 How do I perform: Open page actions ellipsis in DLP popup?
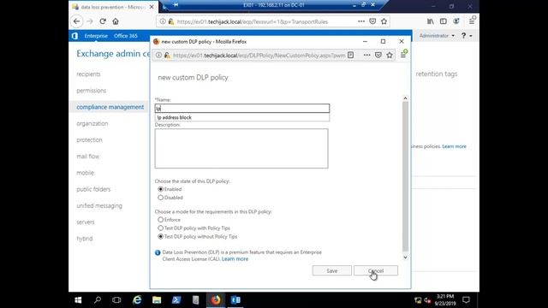click(x=366, y=55)
